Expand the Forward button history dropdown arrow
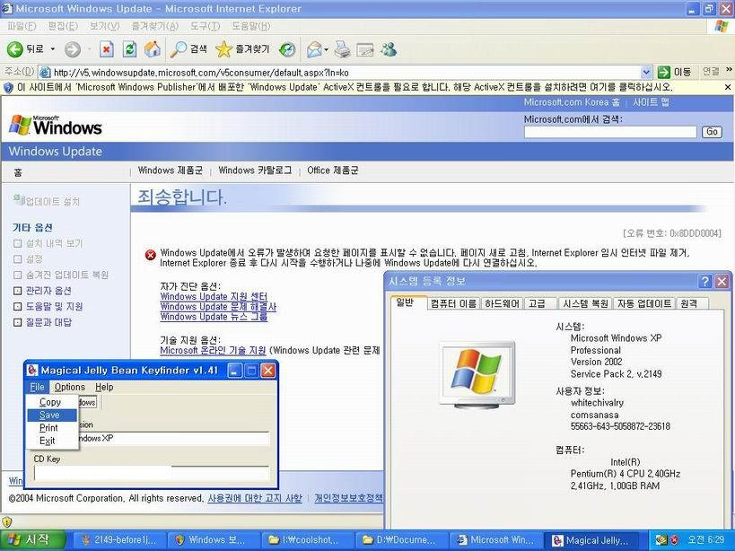Viewport: 735px width, 551px height. 89,49
